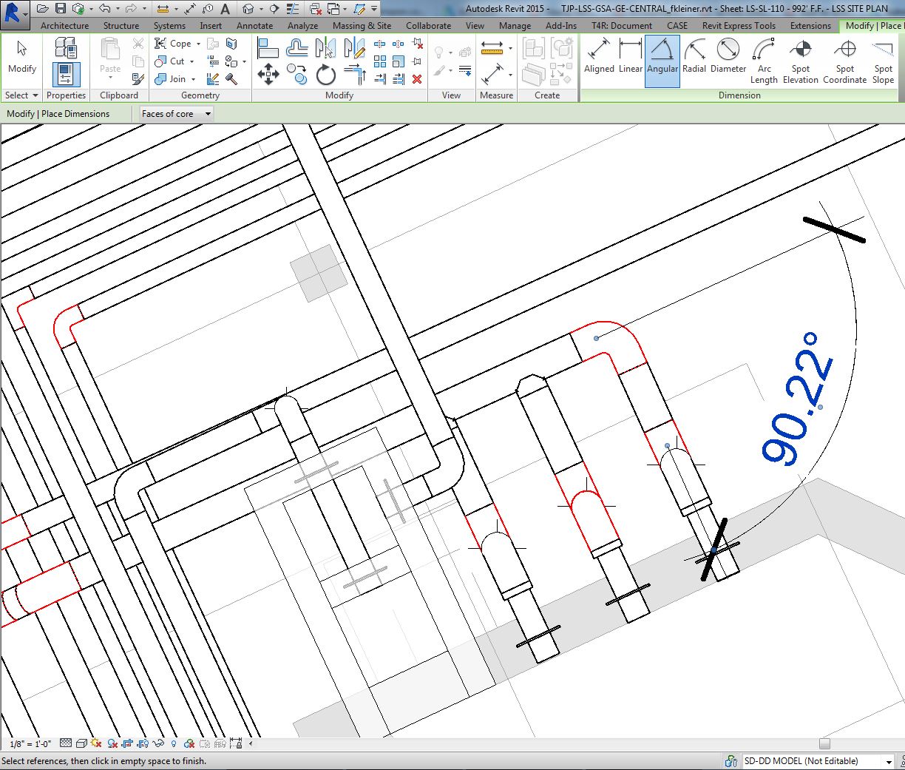This screenshot has width=905, height=770.
Task: Toggle the sun path setting off
Action: click(95, 743)
